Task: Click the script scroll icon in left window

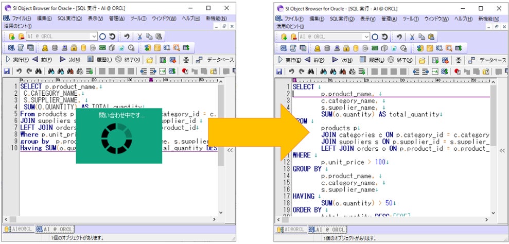Action: [x=21, y=48]
